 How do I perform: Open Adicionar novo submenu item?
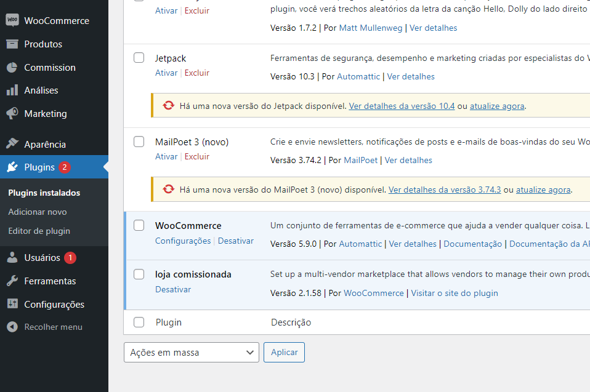point(38,212)
